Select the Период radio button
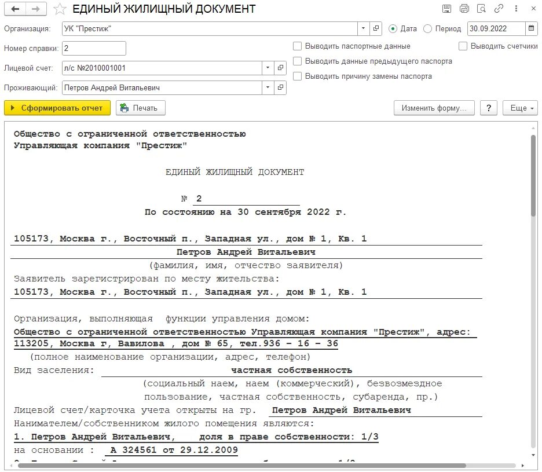 427,29
